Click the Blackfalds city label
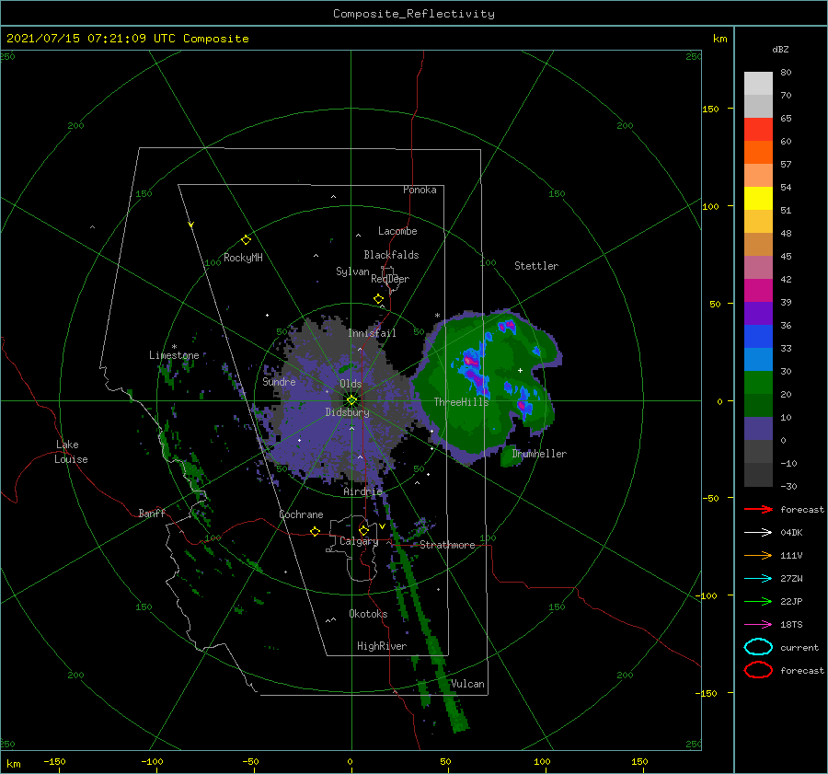Image resolution: width=828 pixels, height=774 pixels. point(391,255)
